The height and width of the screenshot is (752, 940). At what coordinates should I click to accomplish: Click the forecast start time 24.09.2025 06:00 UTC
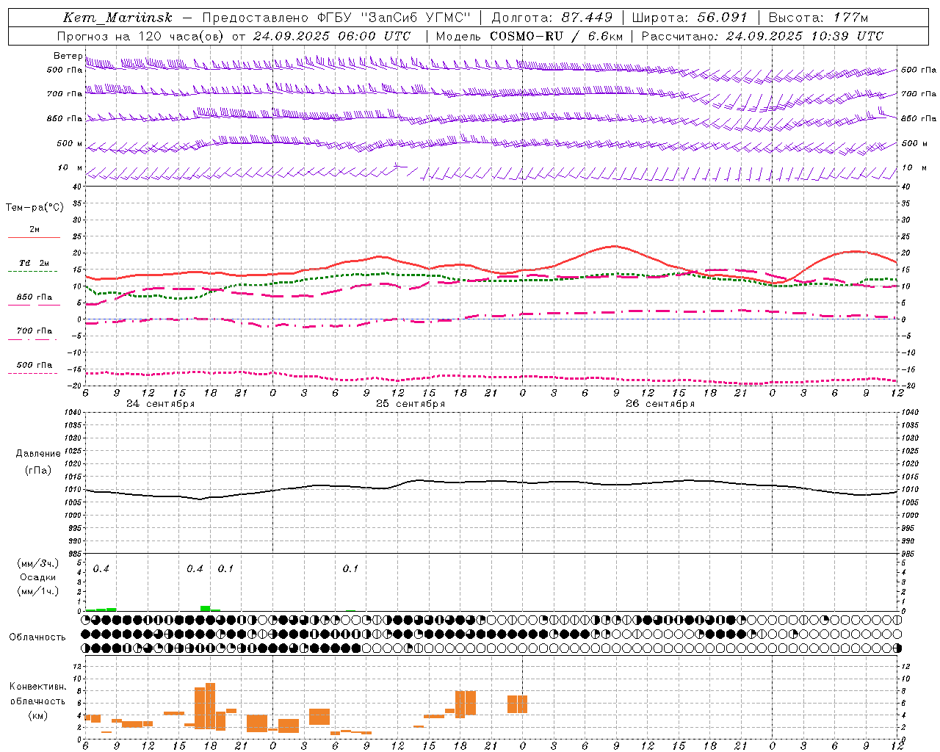(332, 36)
